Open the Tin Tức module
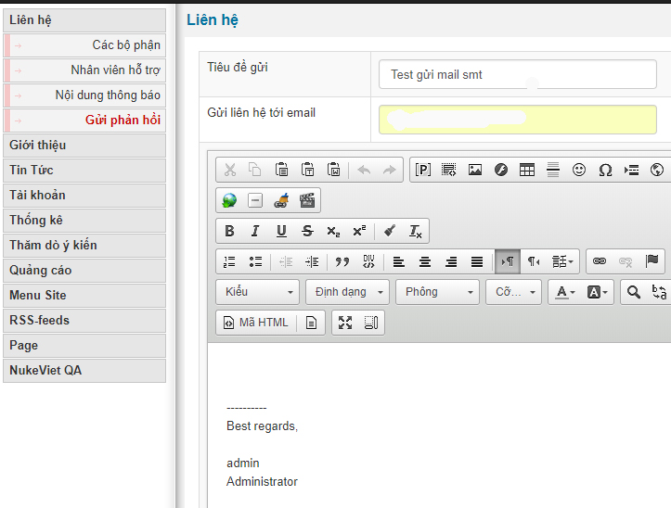The height and width of the screenshot is (508, 671). tap(84, 171)
